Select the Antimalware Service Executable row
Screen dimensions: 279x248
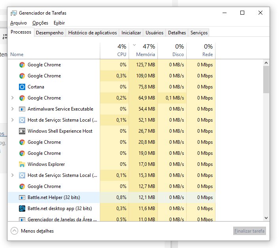(112, 109)
